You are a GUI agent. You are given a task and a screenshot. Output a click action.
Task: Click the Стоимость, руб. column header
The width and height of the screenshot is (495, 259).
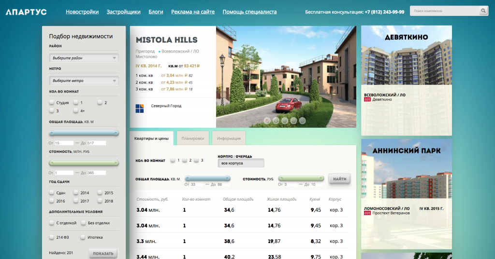click(152, 199)
